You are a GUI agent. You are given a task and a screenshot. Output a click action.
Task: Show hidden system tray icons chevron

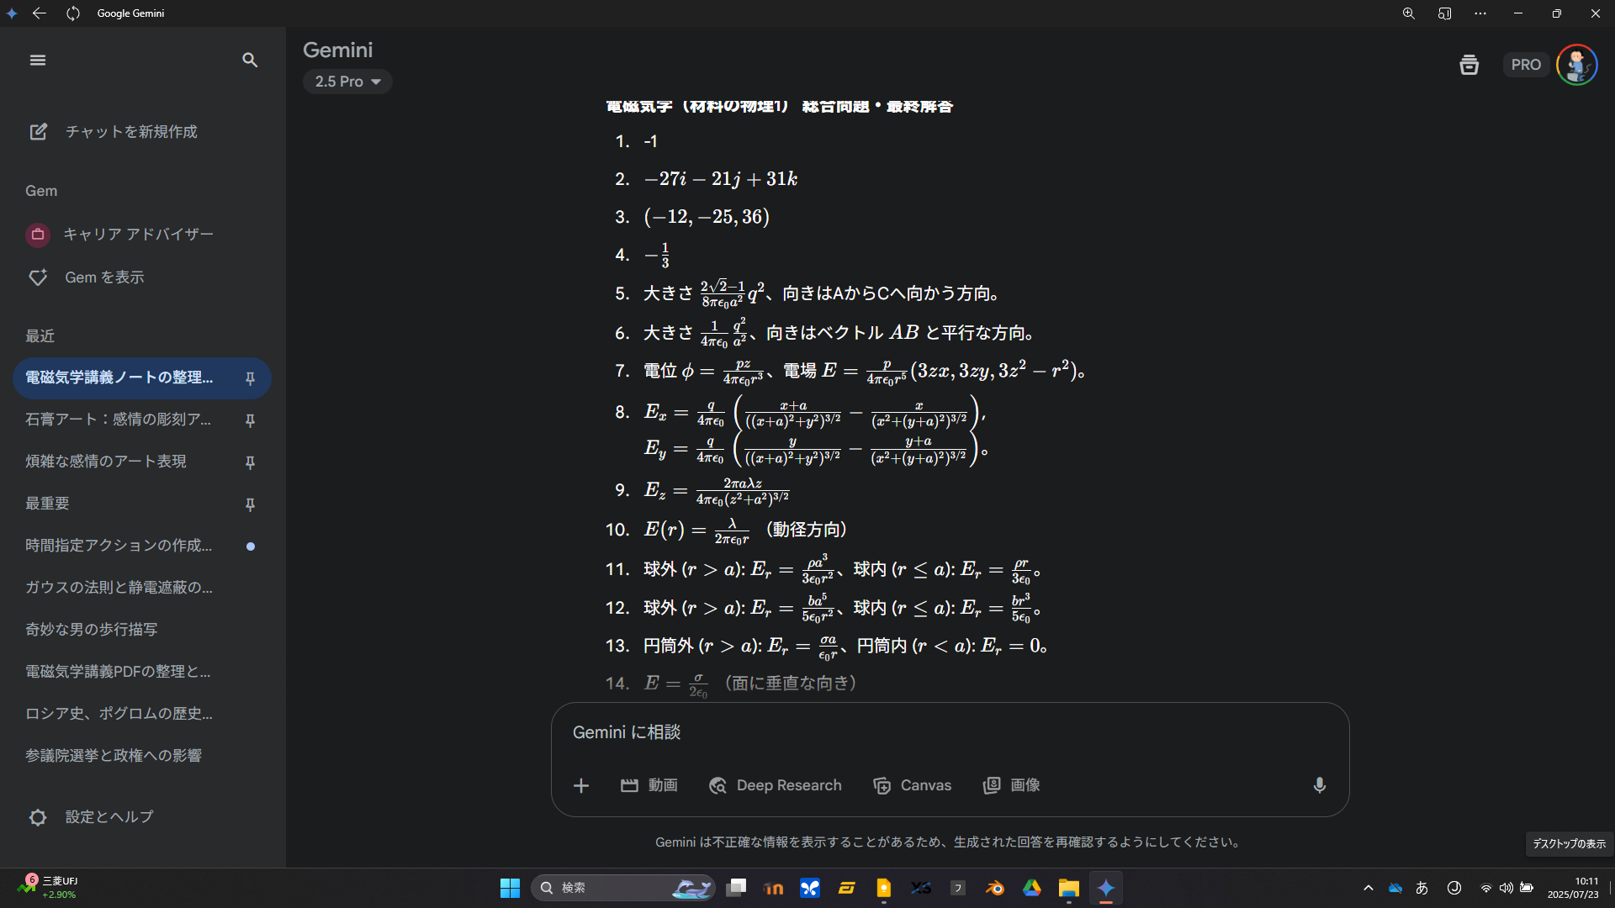tap(1369, 888)
